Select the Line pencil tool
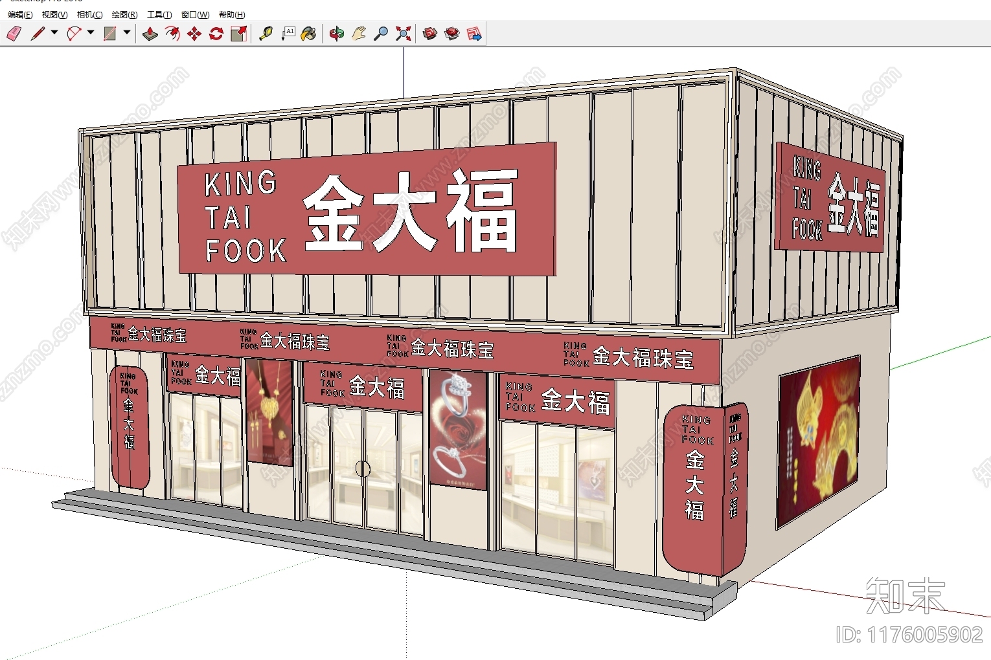 [x=38, y=34]
